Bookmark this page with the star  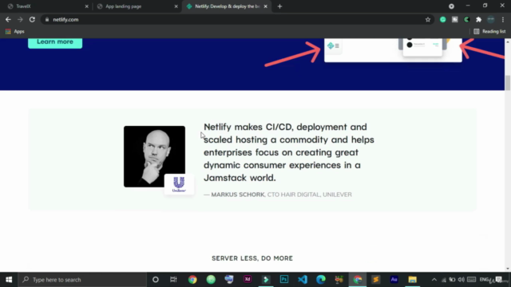pyautogui.click(x=428, y=19)
